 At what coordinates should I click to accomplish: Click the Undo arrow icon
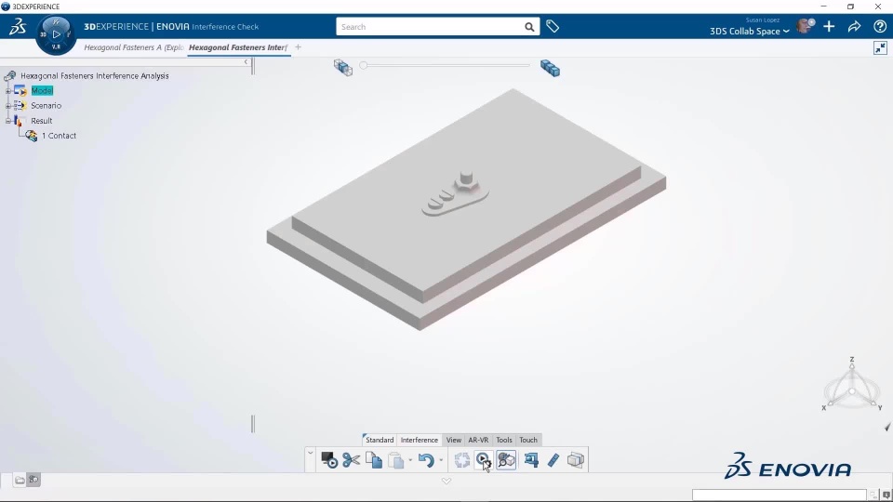tap(426, 460)
